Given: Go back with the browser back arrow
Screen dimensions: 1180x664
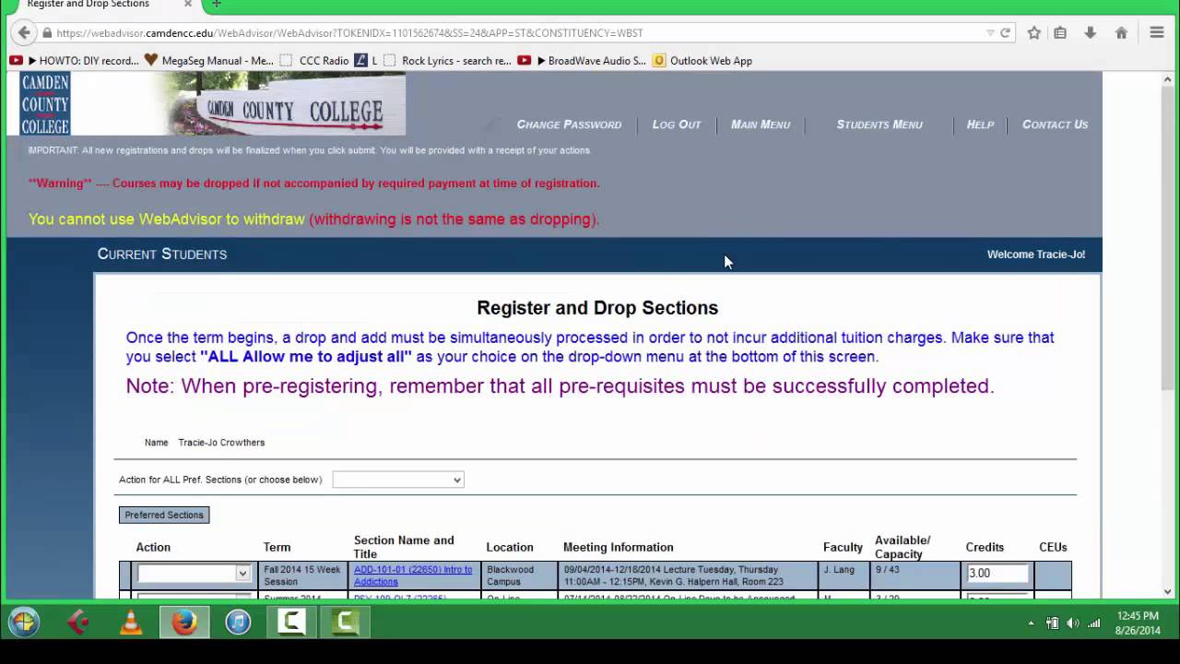Looking at the screenshot, I should pos(25,32).
